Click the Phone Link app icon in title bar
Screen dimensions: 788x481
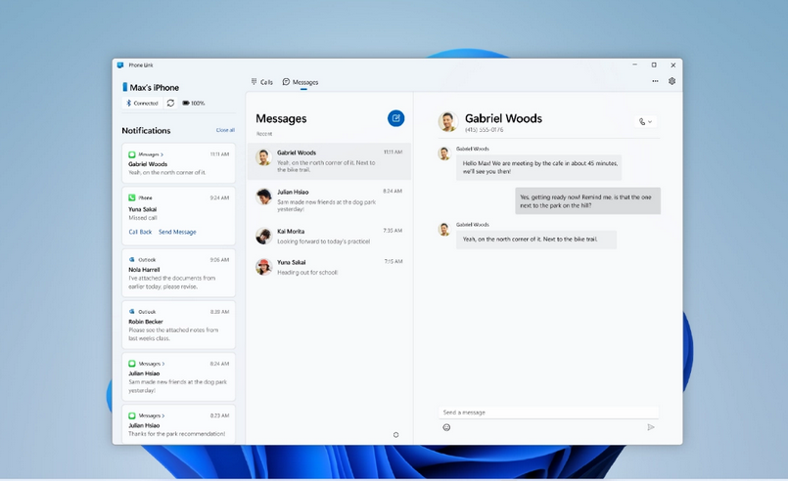(x=120, y=65)
